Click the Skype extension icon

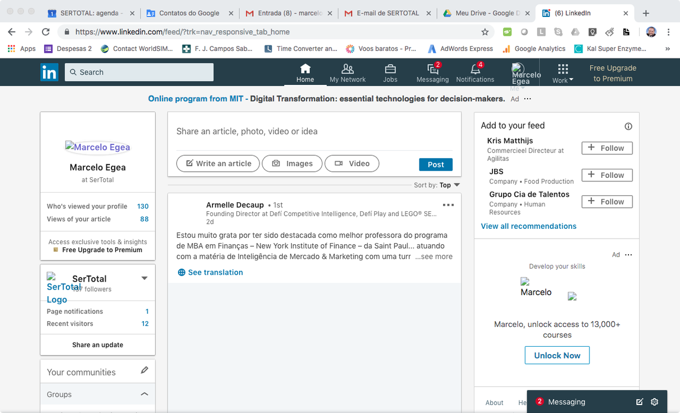(558, 32)
